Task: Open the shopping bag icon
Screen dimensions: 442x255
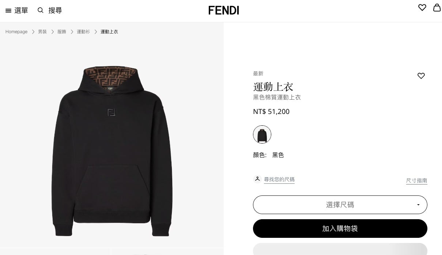Action: pos(437,8)
